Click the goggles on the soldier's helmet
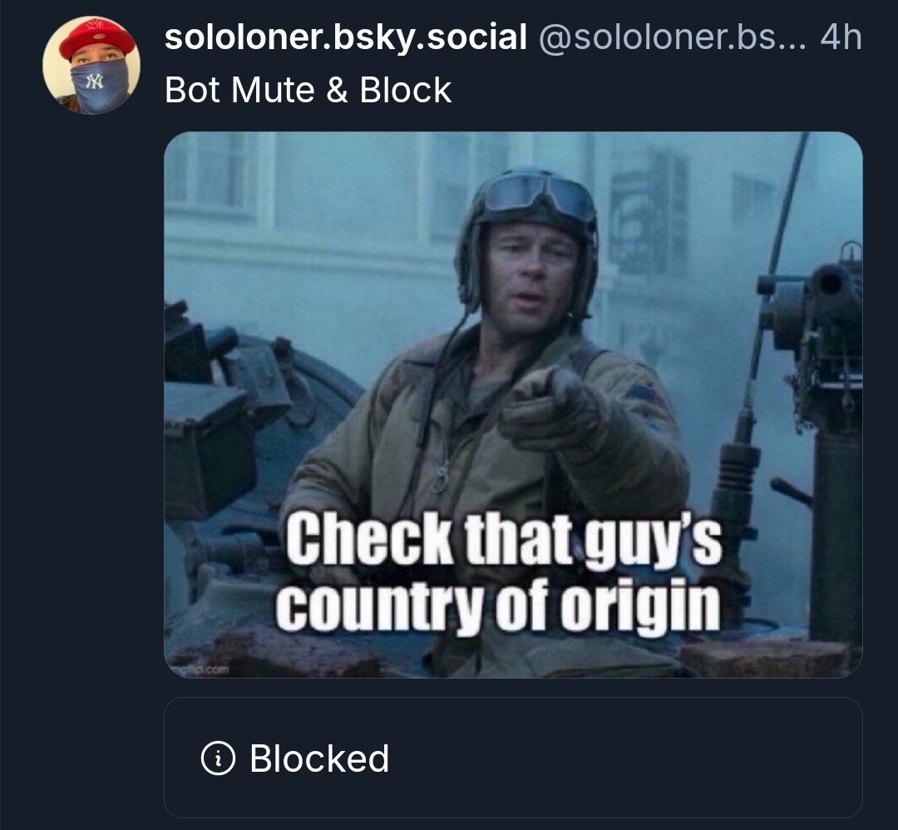Screen dimensions: 898x830 pyautogui.click(x=540, y=194)
